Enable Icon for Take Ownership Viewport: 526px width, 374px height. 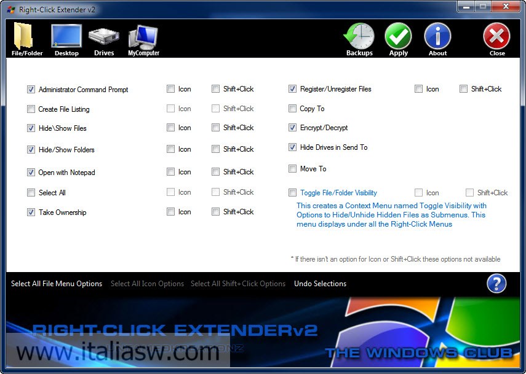171,212
